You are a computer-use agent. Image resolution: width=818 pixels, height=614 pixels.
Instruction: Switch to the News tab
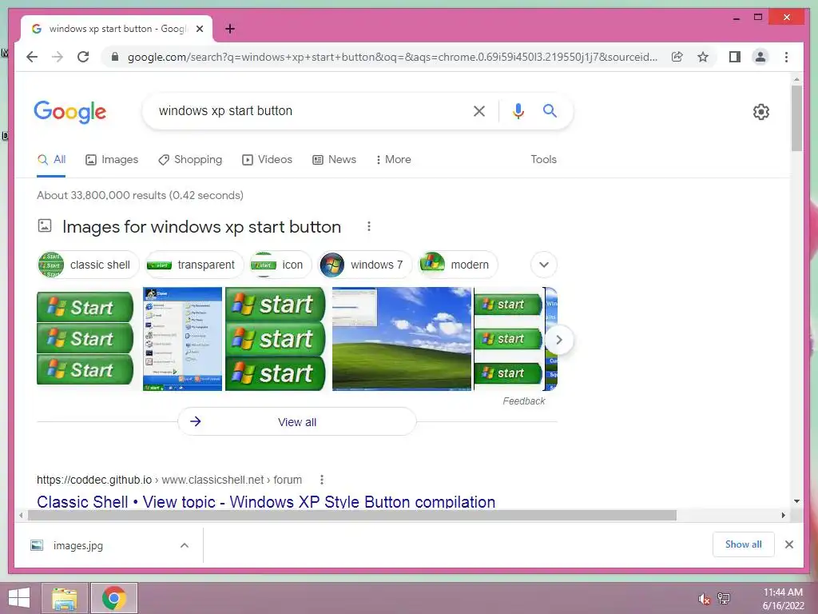click(x=335, y=159)
